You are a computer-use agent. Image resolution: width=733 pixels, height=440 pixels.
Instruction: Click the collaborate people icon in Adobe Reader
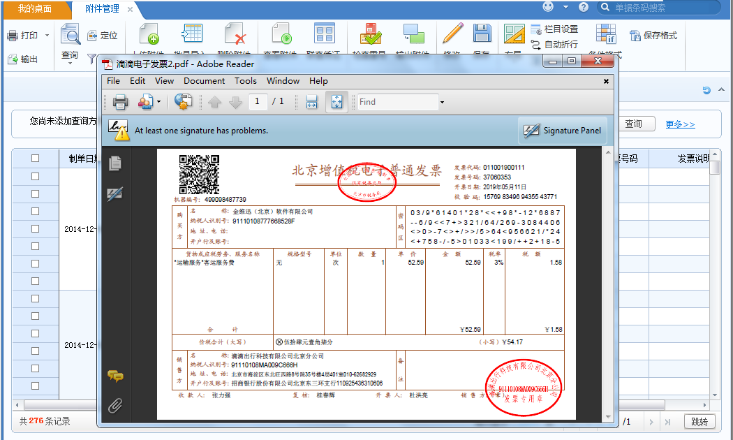tap(145, 101)
